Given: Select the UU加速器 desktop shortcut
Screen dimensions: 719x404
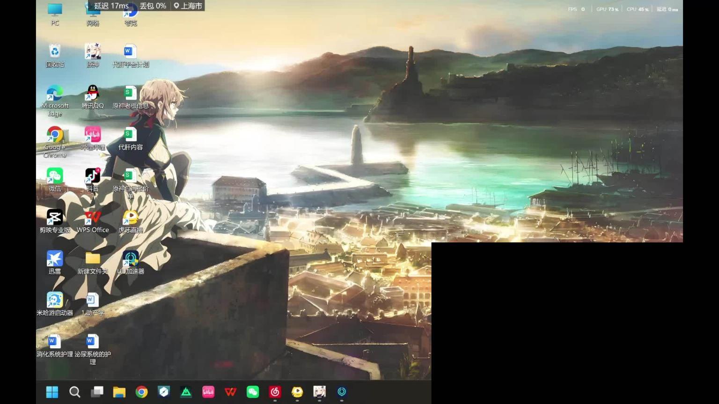Looking at the screenshot, I should (x=131, y=259).
